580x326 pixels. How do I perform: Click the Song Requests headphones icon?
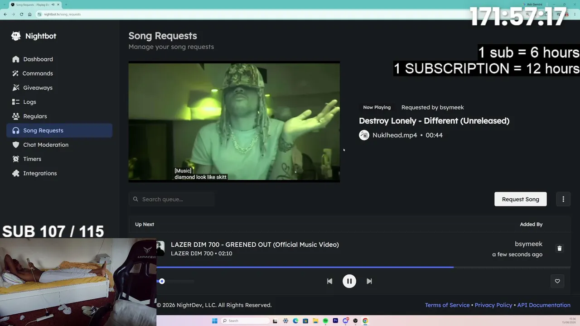[16, 130]
